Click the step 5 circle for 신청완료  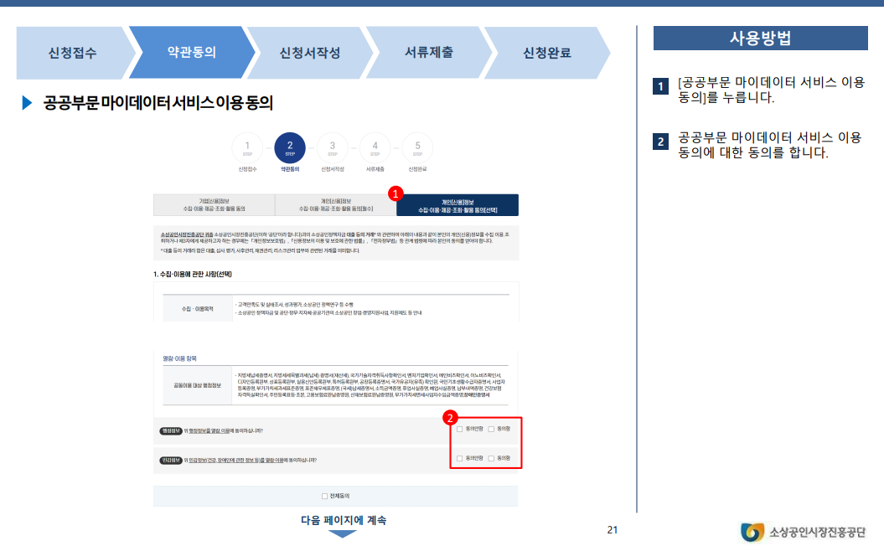418,148
